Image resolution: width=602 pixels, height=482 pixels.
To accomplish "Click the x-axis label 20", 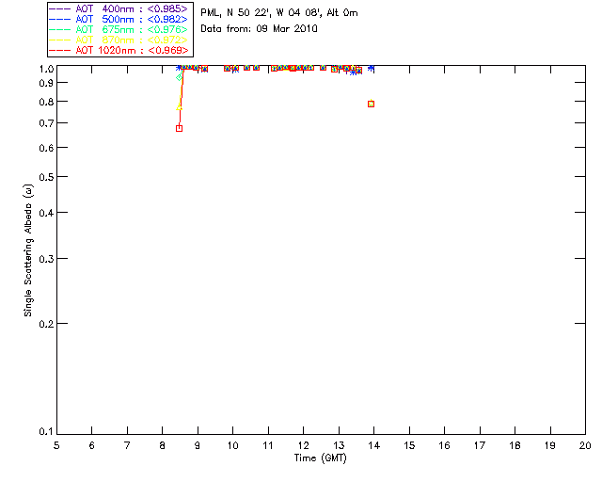I will pyautogui.click(x=585, y=445).
